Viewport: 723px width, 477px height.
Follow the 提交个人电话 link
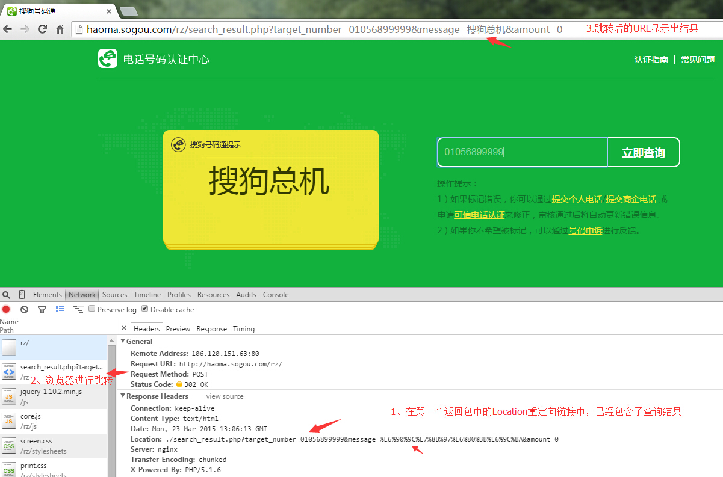click(x=577, y=199)
